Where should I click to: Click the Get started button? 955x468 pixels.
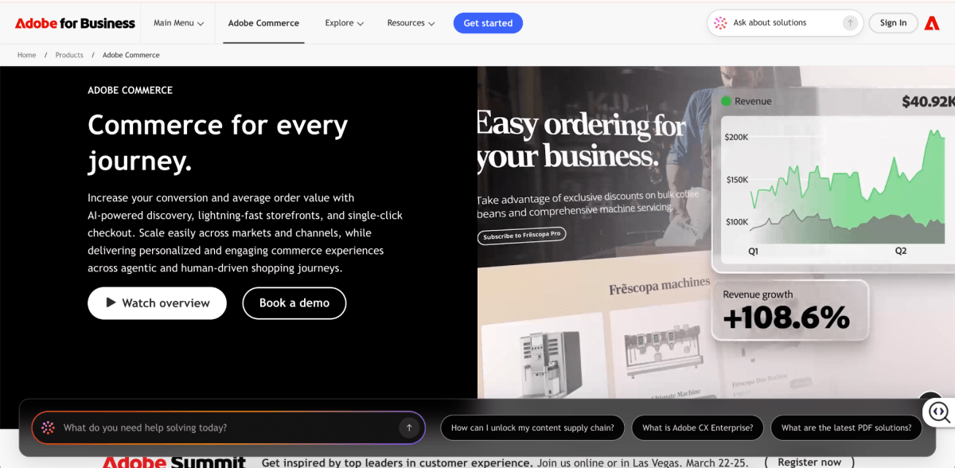tap(488, 23)
